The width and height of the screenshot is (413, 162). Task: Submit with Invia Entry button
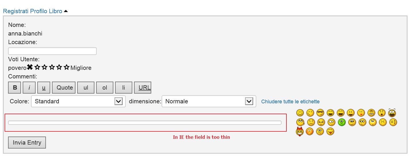pyautogui.click(x=27, y=143)
